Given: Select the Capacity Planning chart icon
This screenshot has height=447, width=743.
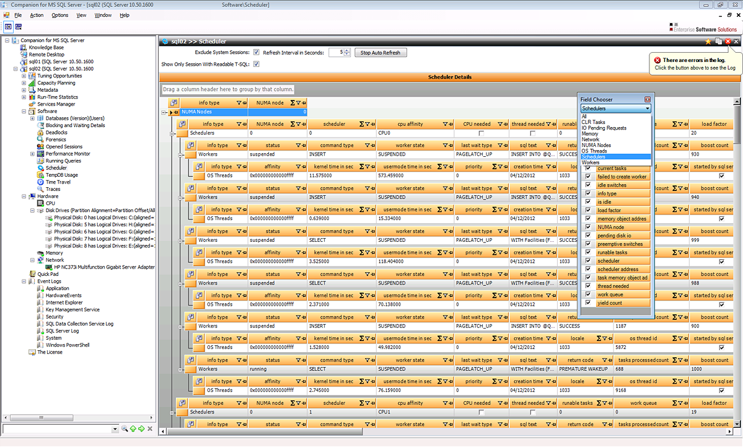Looking at the screenshot, I should pyautogui.click(x=32, y=83).
